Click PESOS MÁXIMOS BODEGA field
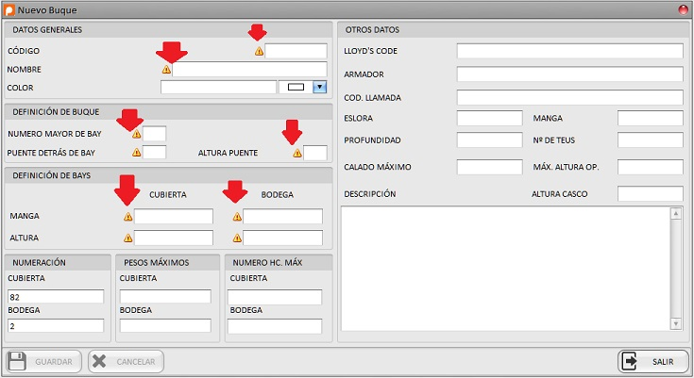This screenshot has width=694, height=378. coord(165,326)
